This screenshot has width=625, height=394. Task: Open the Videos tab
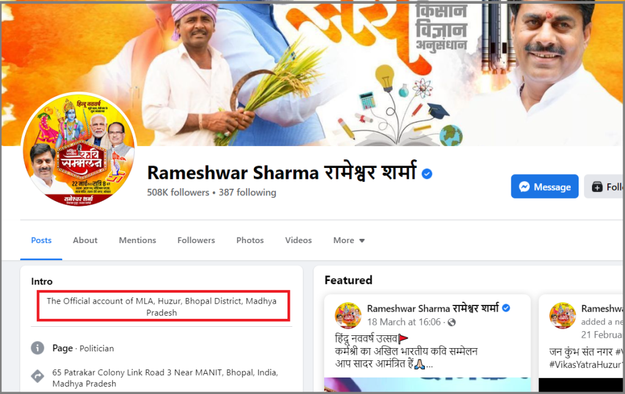298,240
